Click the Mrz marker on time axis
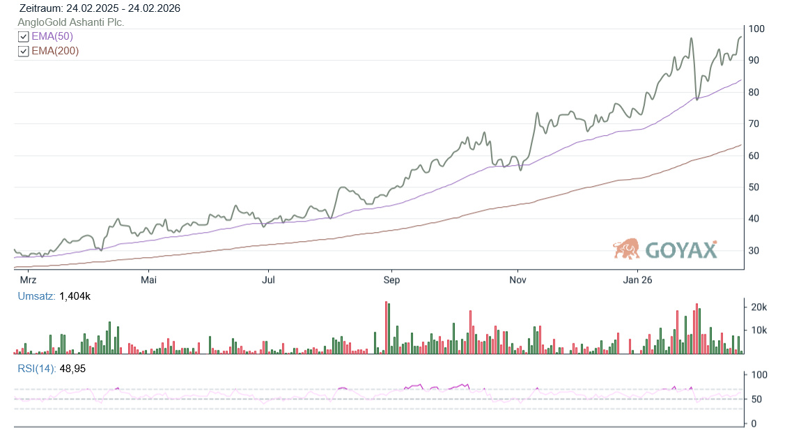Viewport: 794px width, 430px height. [x=28, y=280]
